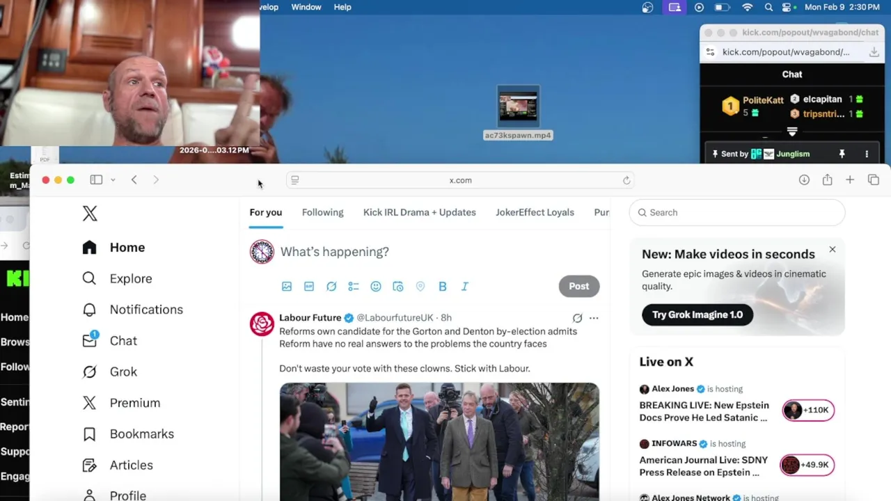Dismiss Make videos in seconds card

point(833,249)
